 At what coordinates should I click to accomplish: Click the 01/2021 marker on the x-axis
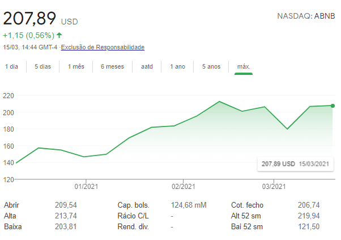(x=84, y=186)
